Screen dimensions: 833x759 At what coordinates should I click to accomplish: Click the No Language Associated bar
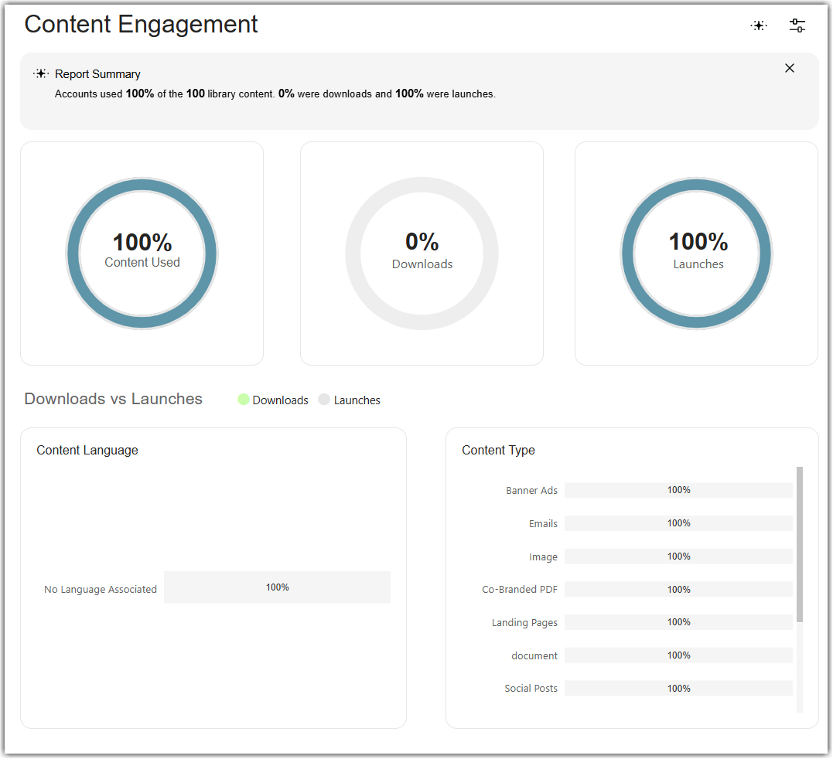click(278, 587)
